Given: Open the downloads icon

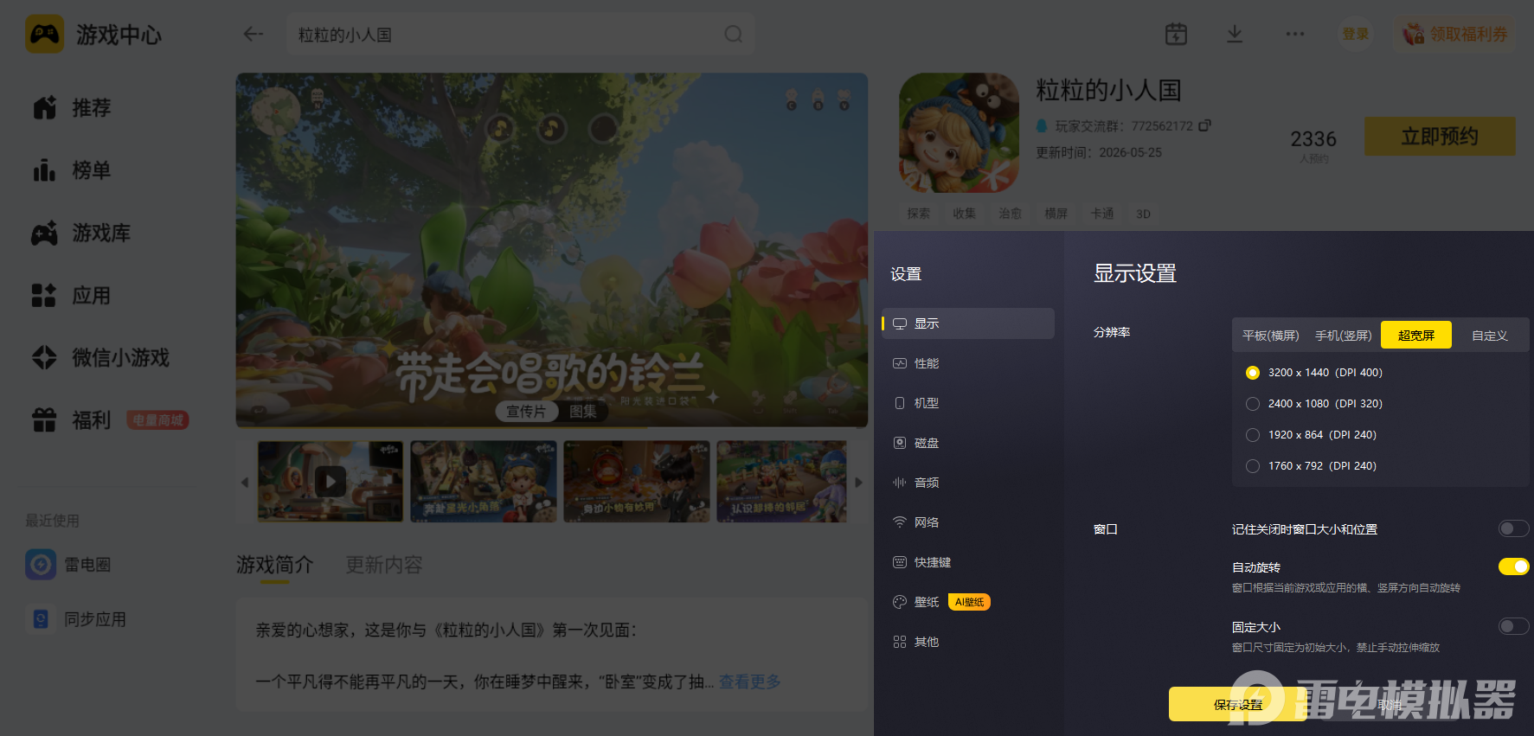Looking at the screenshot, I should pyautogui.click(x=1235, y=34).
